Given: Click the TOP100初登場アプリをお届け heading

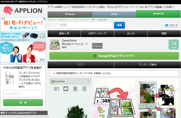Looking at the screenshot, I should pyautogui.click(x=22, y=68).
